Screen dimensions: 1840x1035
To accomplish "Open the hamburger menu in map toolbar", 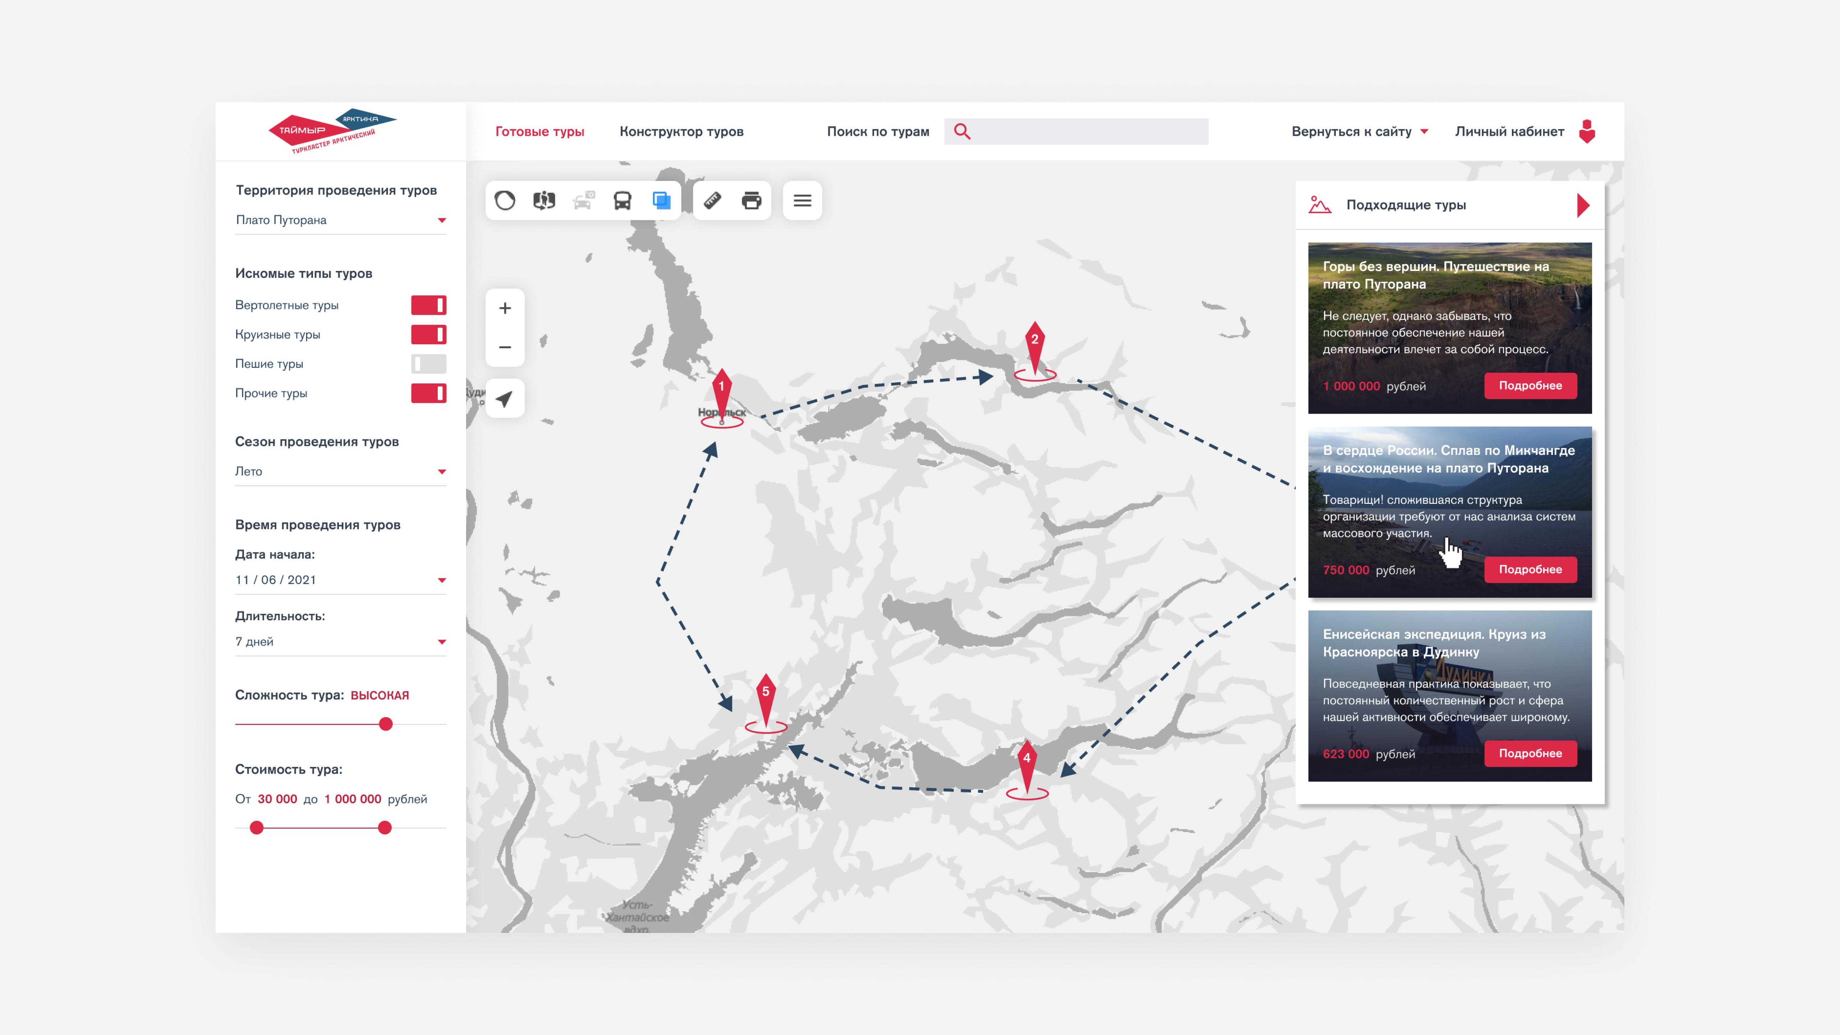I will tap(802, 201).
